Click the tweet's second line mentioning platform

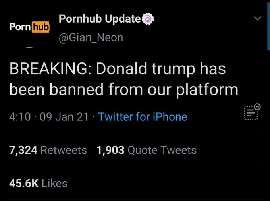click(x=123, y=89)
